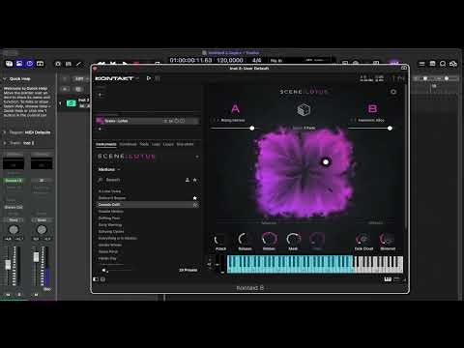Switch to the One-shots tab
The height and width of the screenshot is (348, 464).
[185, 144]
